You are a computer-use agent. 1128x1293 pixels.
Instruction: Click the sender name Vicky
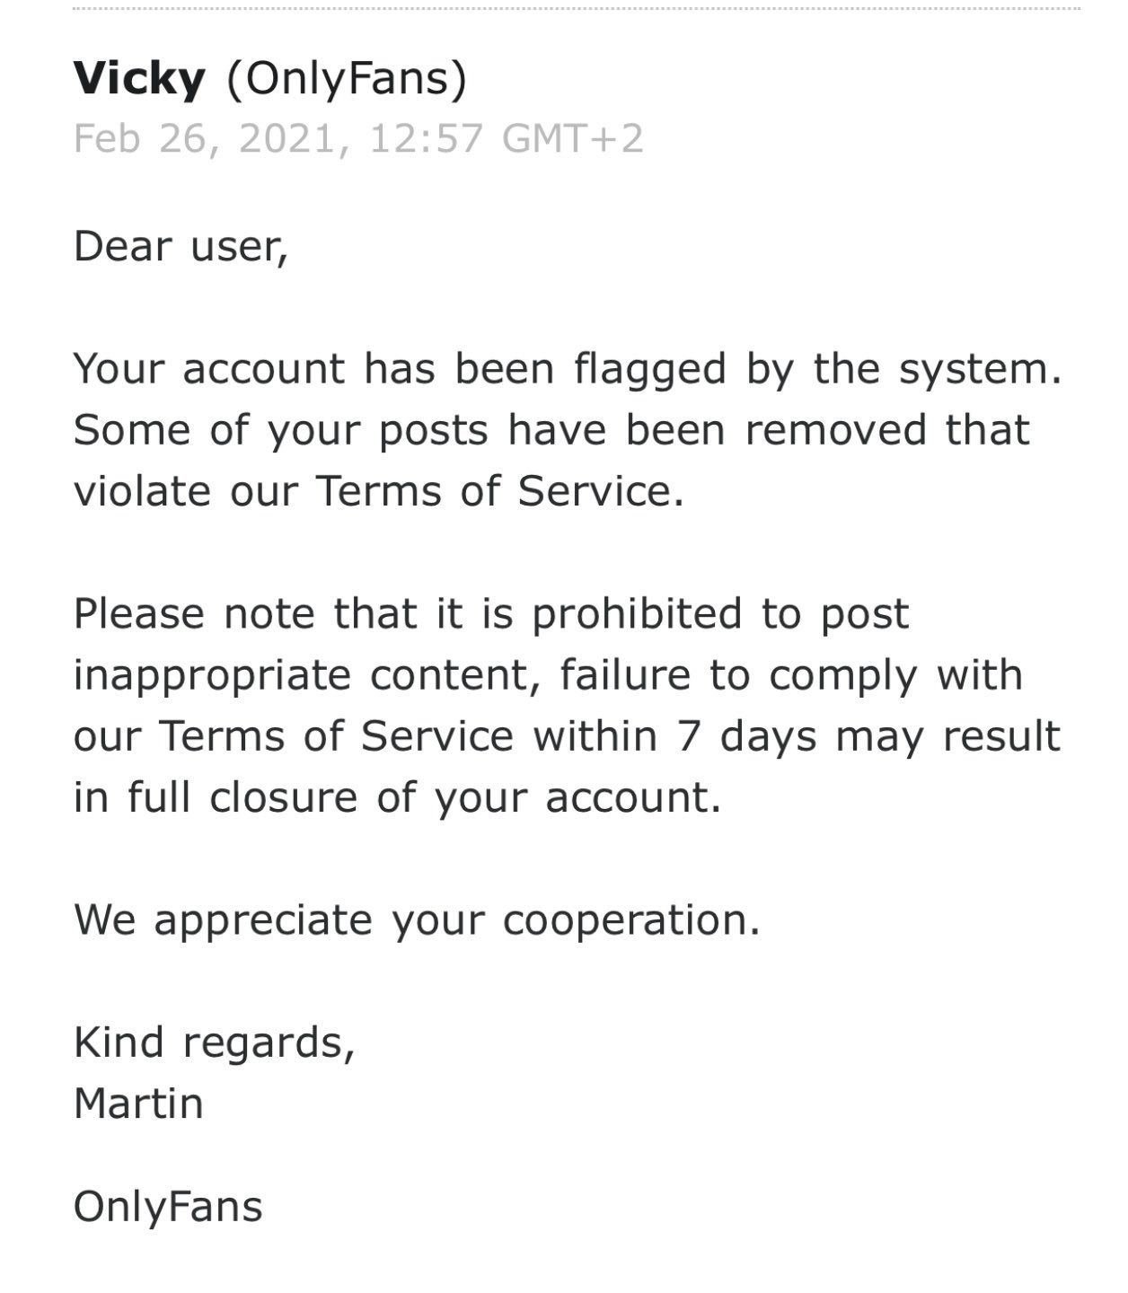click(139, 80)
